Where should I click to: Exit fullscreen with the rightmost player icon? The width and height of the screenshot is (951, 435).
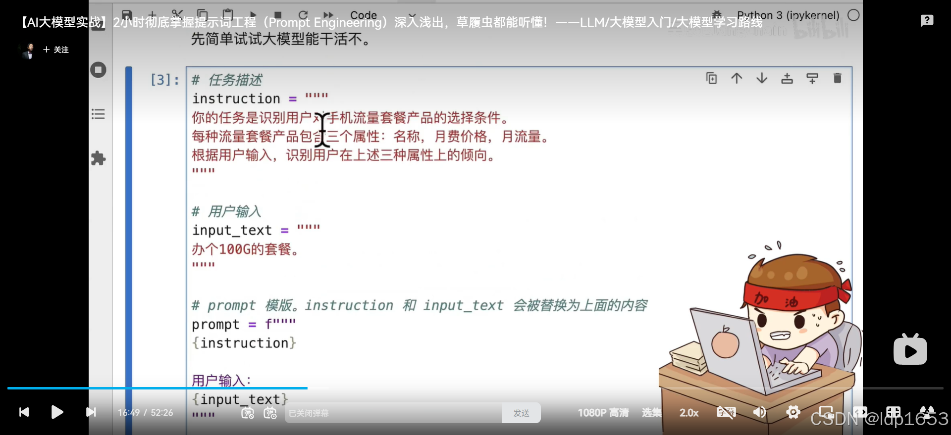[x=927, y=412]
